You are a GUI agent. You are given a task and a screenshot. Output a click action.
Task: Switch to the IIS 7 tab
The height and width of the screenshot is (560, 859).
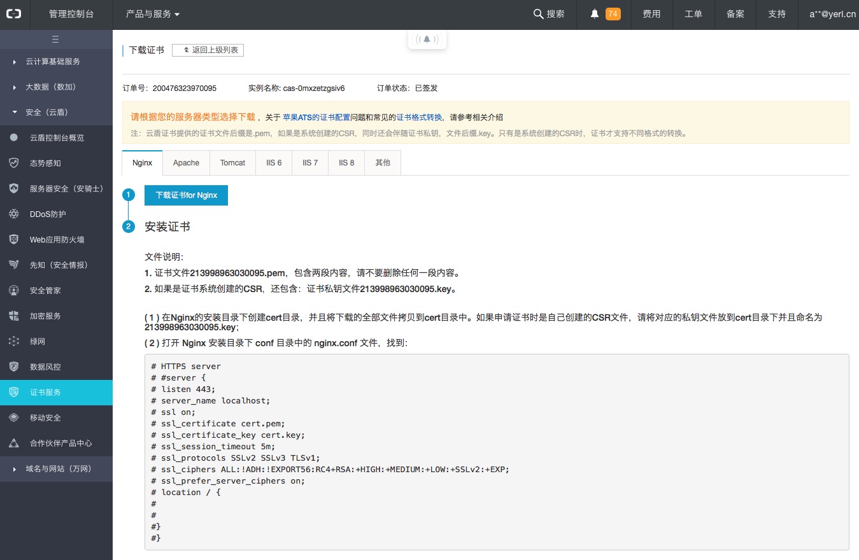[310, 163]
